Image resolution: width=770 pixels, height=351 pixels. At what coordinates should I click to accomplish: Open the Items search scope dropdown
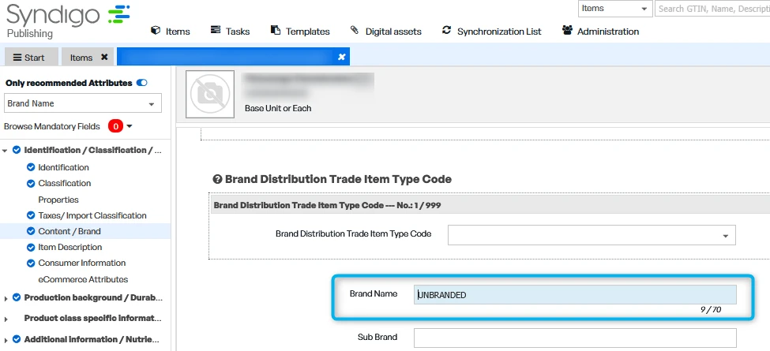[614, 9]
